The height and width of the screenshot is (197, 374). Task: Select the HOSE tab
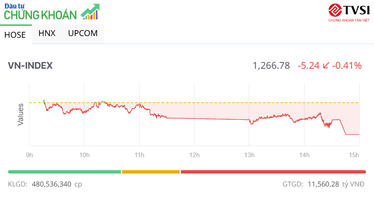click(15, 35)
